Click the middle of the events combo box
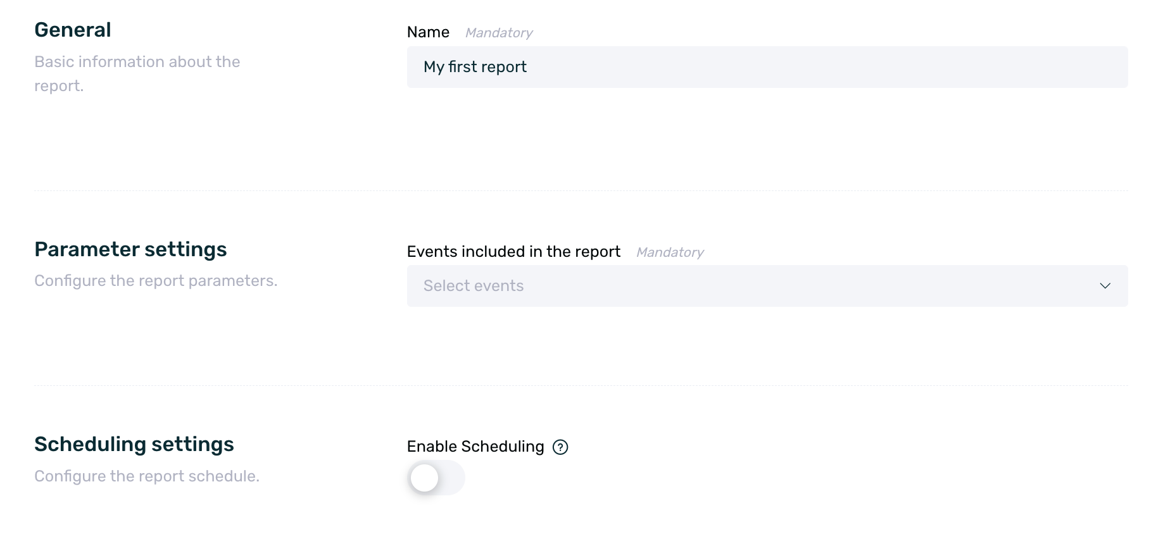The image size is (1175, 539). [767, 286]
